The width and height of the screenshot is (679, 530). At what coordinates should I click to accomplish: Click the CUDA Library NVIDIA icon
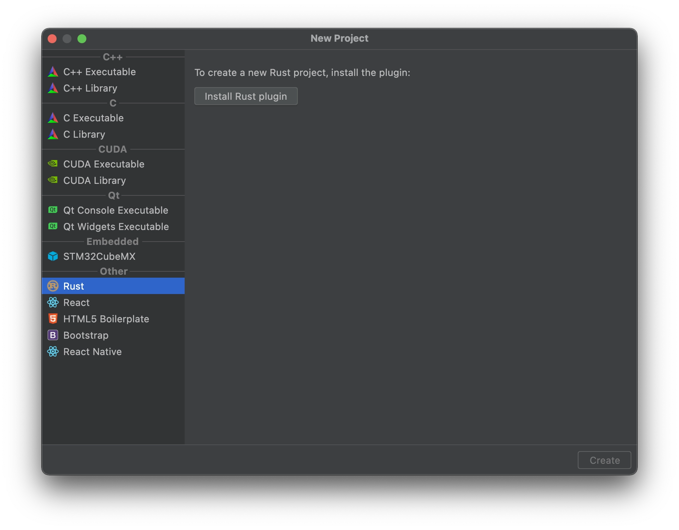pyautogui.click(x=53, y=180)
